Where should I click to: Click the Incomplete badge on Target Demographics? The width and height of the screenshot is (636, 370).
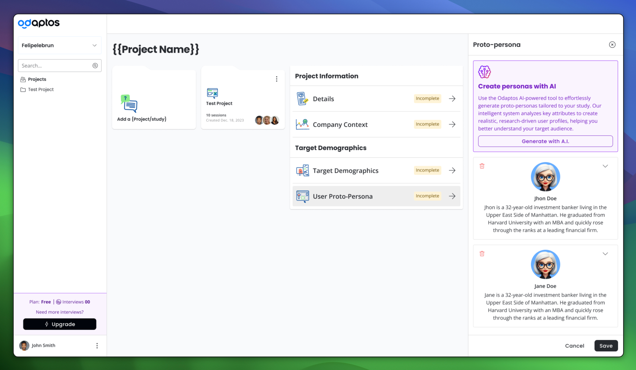[427, 170]
